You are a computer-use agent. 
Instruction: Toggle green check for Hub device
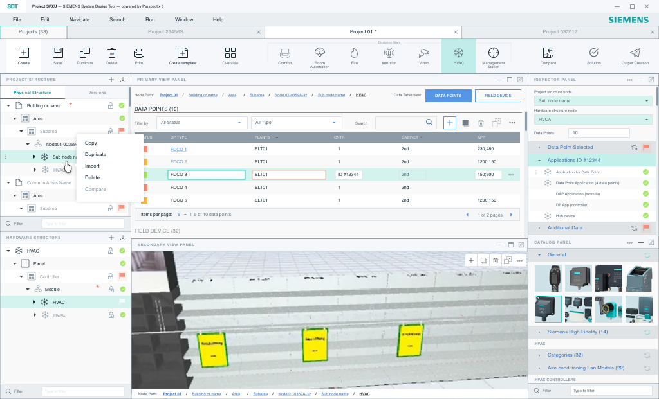645,216
